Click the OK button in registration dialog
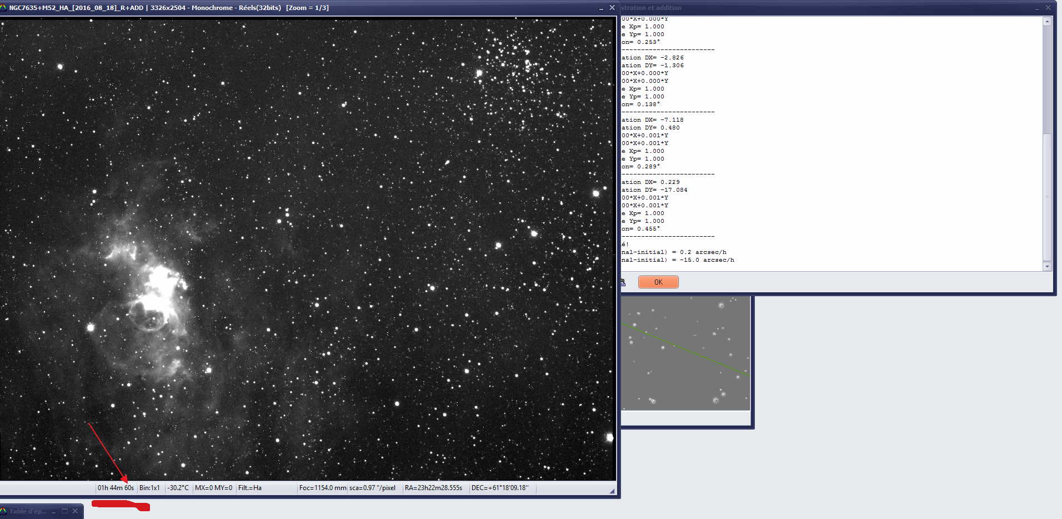Viewport: 1062px width, 519px height. point(658,282)
